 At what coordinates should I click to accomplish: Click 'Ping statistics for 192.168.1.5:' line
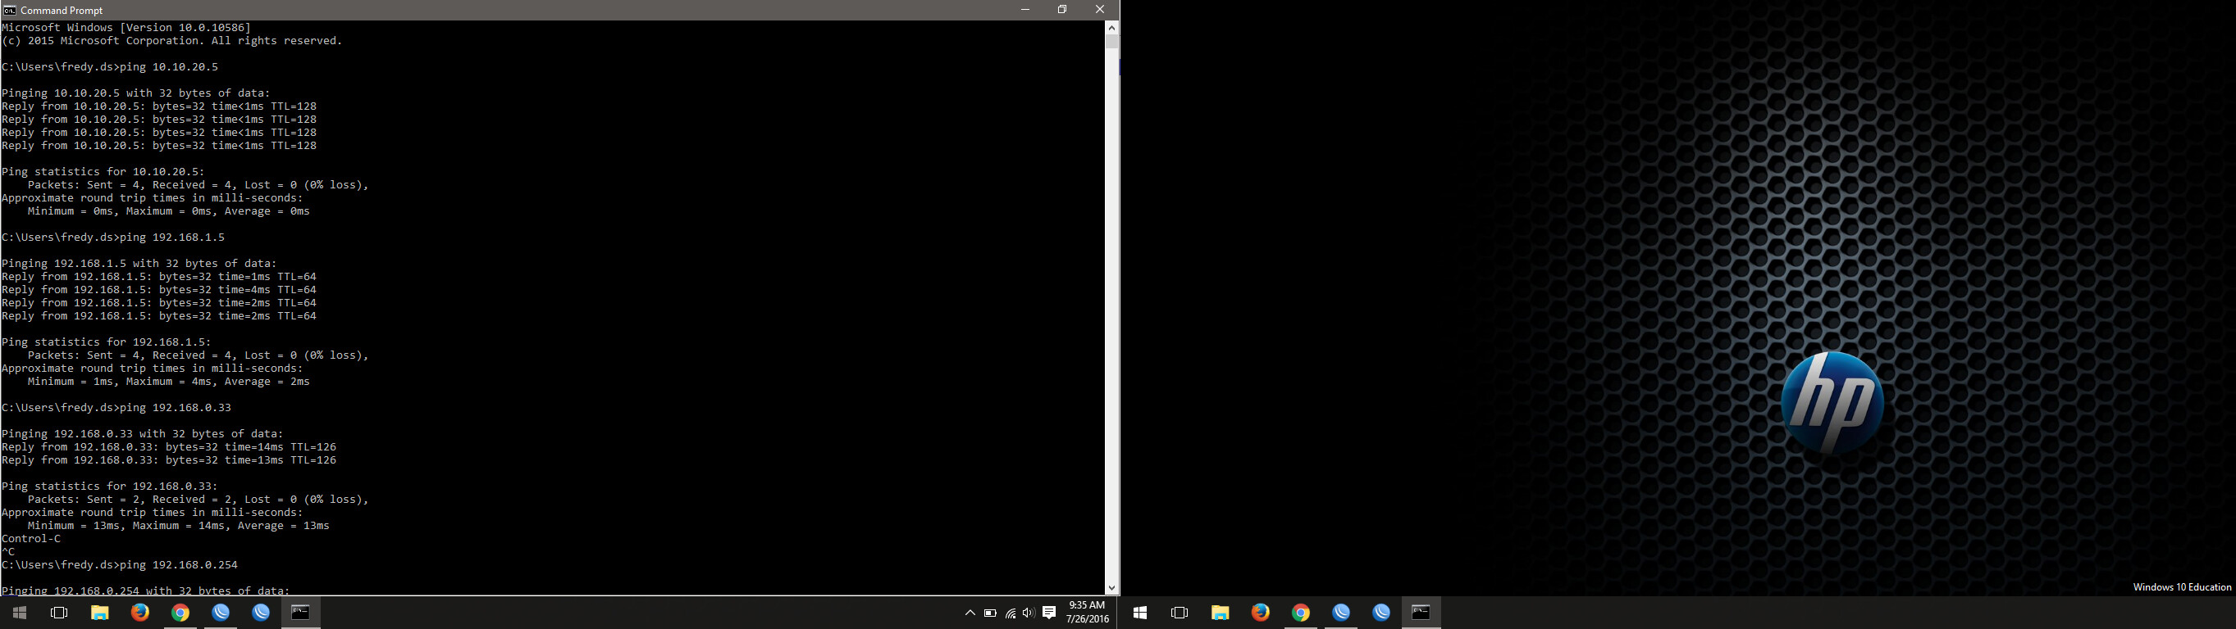(x=106, y=342)
